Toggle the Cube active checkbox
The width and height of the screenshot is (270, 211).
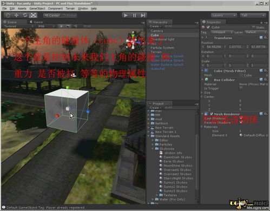[x=208, y=27]
